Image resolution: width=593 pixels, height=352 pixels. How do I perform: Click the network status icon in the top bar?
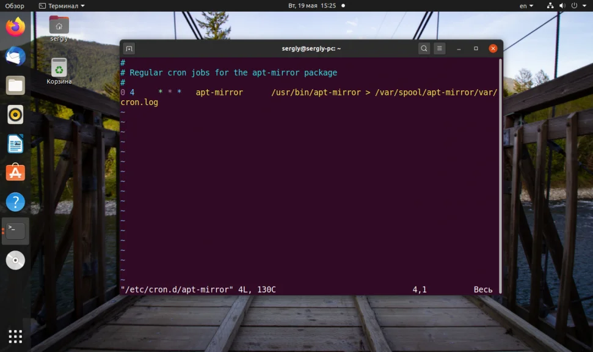pos(550,5)
